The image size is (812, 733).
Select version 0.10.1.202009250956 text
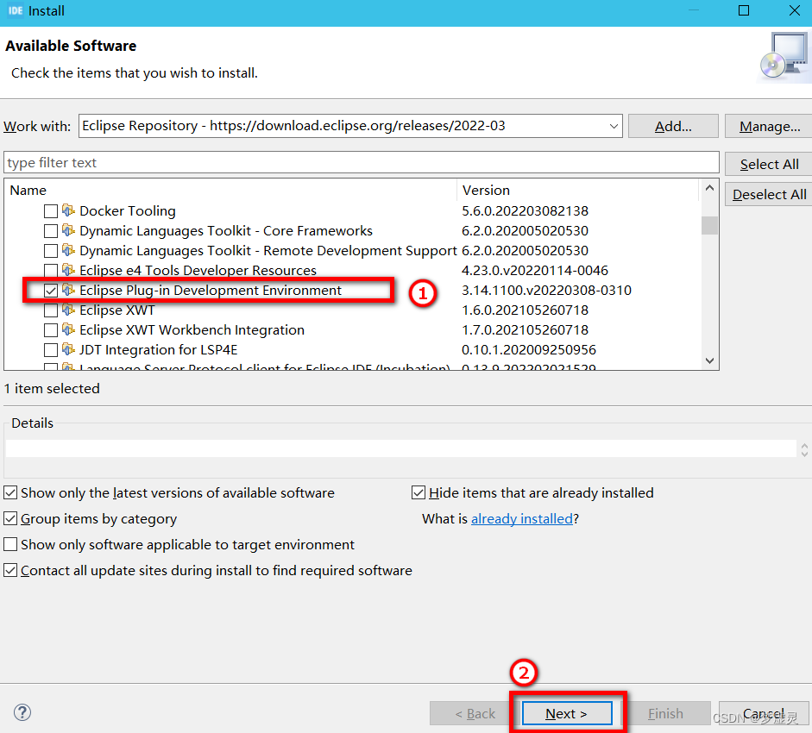(x=529, y=349)
